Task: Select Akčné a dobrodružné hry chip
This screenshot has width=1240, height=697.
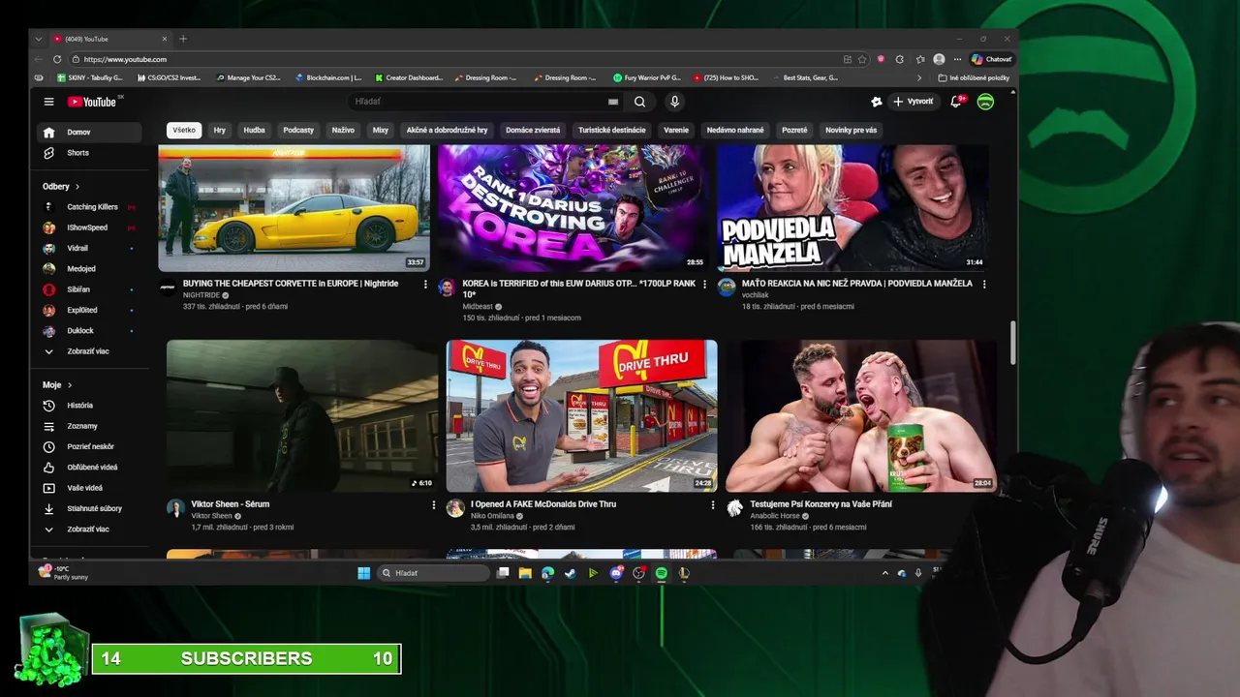Action: [x=447, y=130]
